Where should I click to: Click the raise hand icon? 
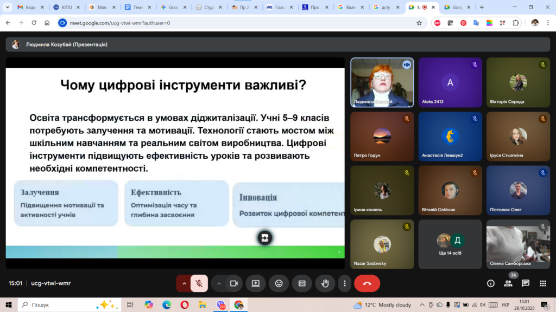point(325,283)
